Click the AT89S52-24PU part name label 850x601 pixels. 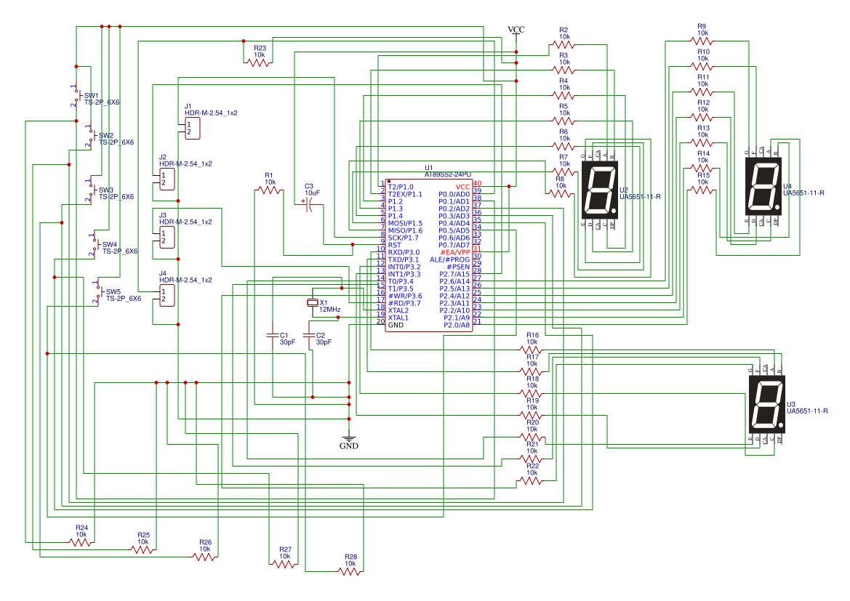(448, 174)
